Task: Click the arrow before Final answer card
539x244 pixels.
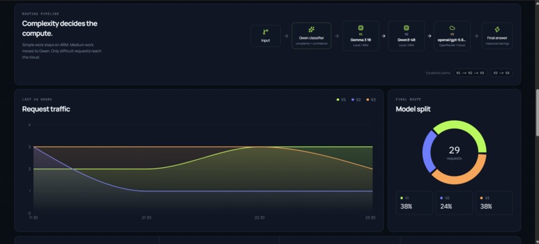Action: pyautogui.click(x=476, y=35)
